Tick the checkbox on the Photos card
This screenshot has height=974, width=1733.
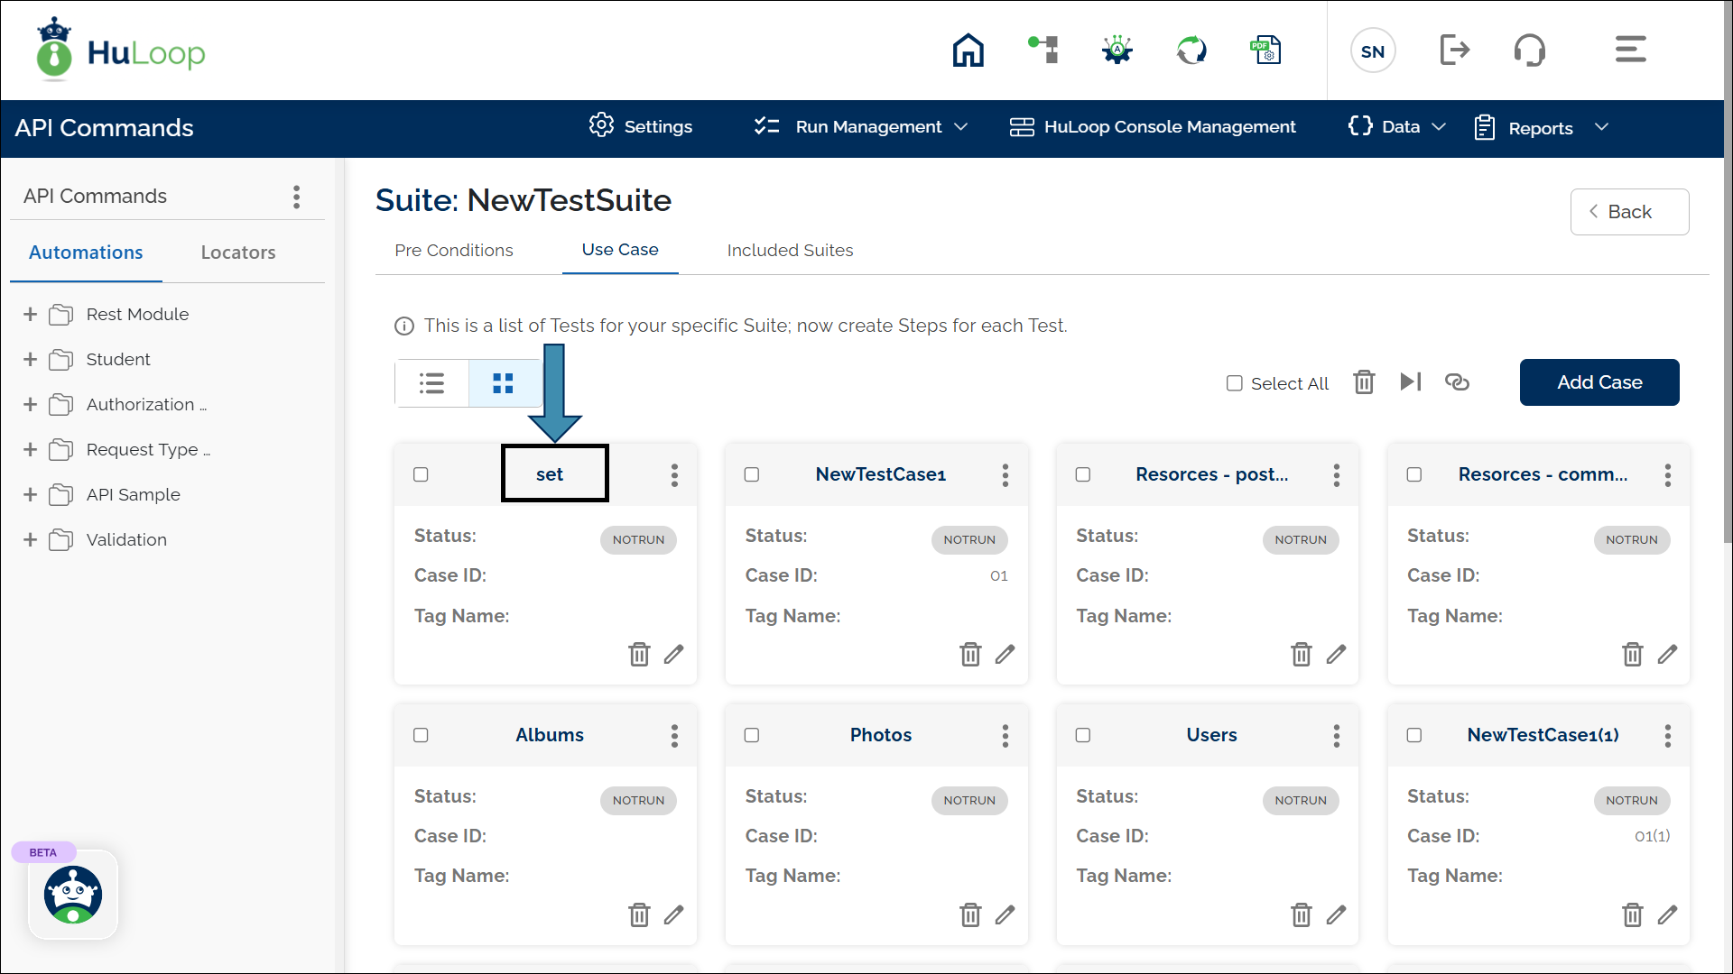tap(752, 735)
